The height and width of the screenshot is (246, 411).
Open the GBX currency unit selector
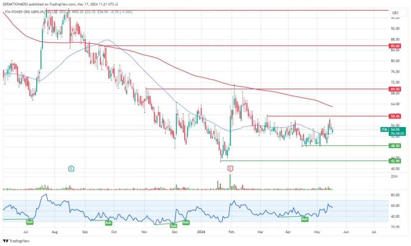click(395, 13)
